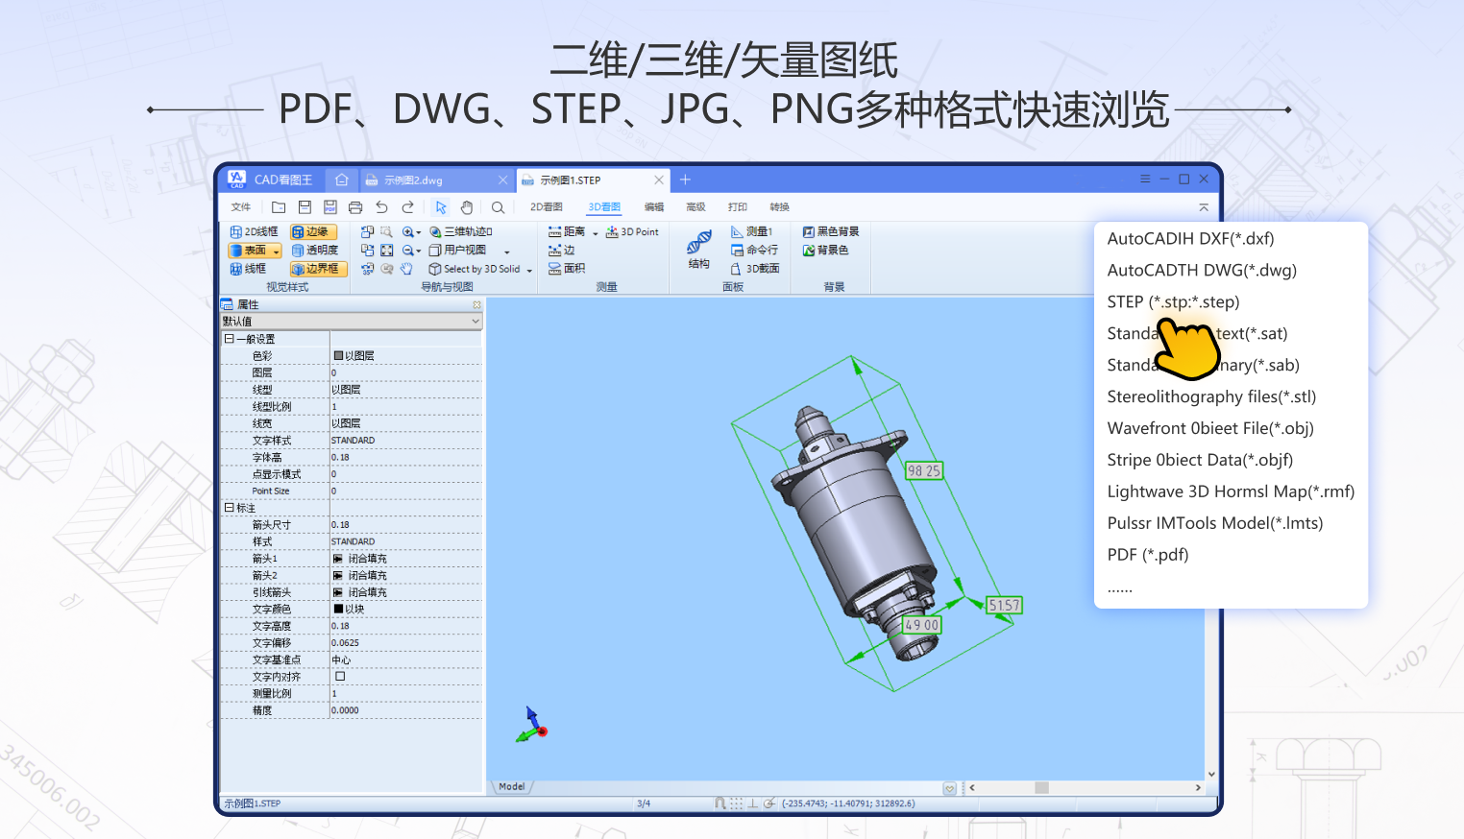Click the Save as PDF toolbar icon

pyautogui.click(x=330, y=207)
